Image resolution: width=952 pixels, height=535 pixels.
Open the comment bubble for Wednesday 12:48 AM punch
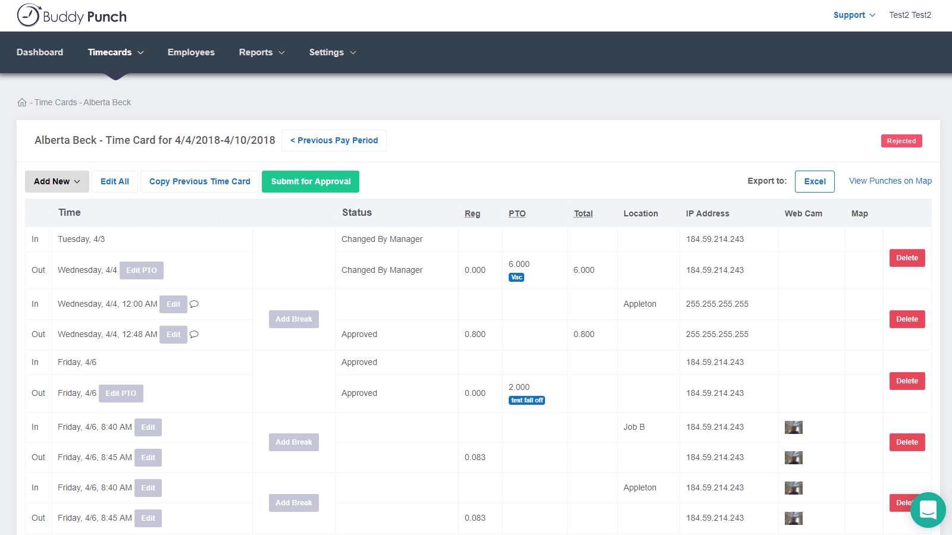click(194, 334)
